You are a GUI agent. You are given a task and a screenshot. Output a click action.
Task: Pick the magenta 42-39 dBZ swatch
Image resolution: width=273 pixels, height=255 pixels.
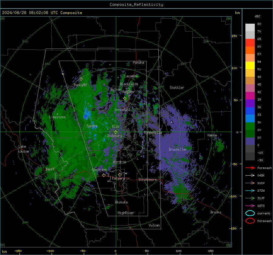pyautogui.click(x=250, y=96)
